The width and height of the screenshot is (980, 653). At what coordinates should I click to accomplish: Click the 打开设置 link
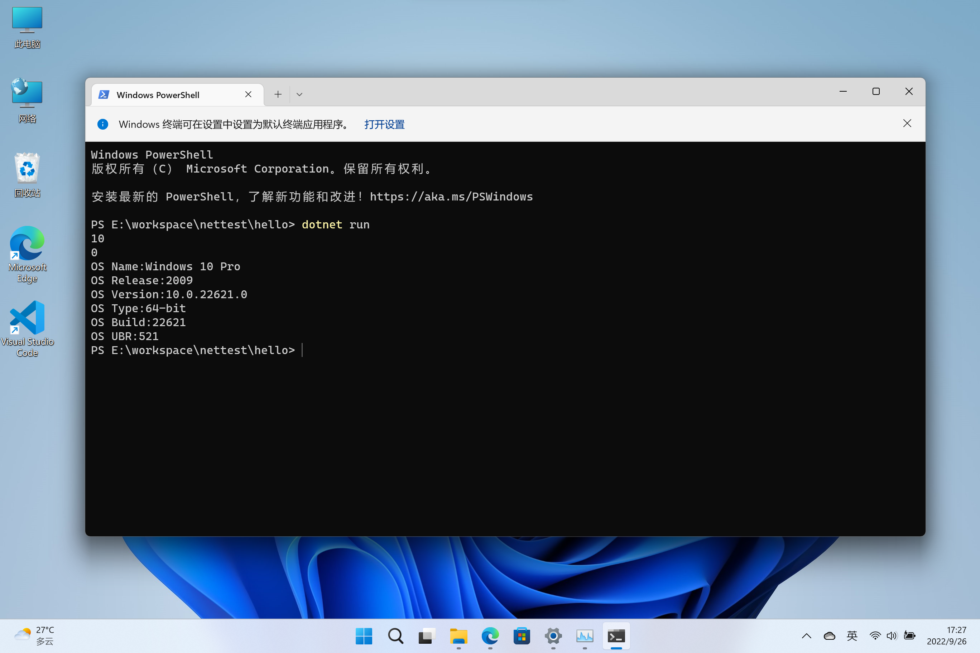(x=384, y=125)
